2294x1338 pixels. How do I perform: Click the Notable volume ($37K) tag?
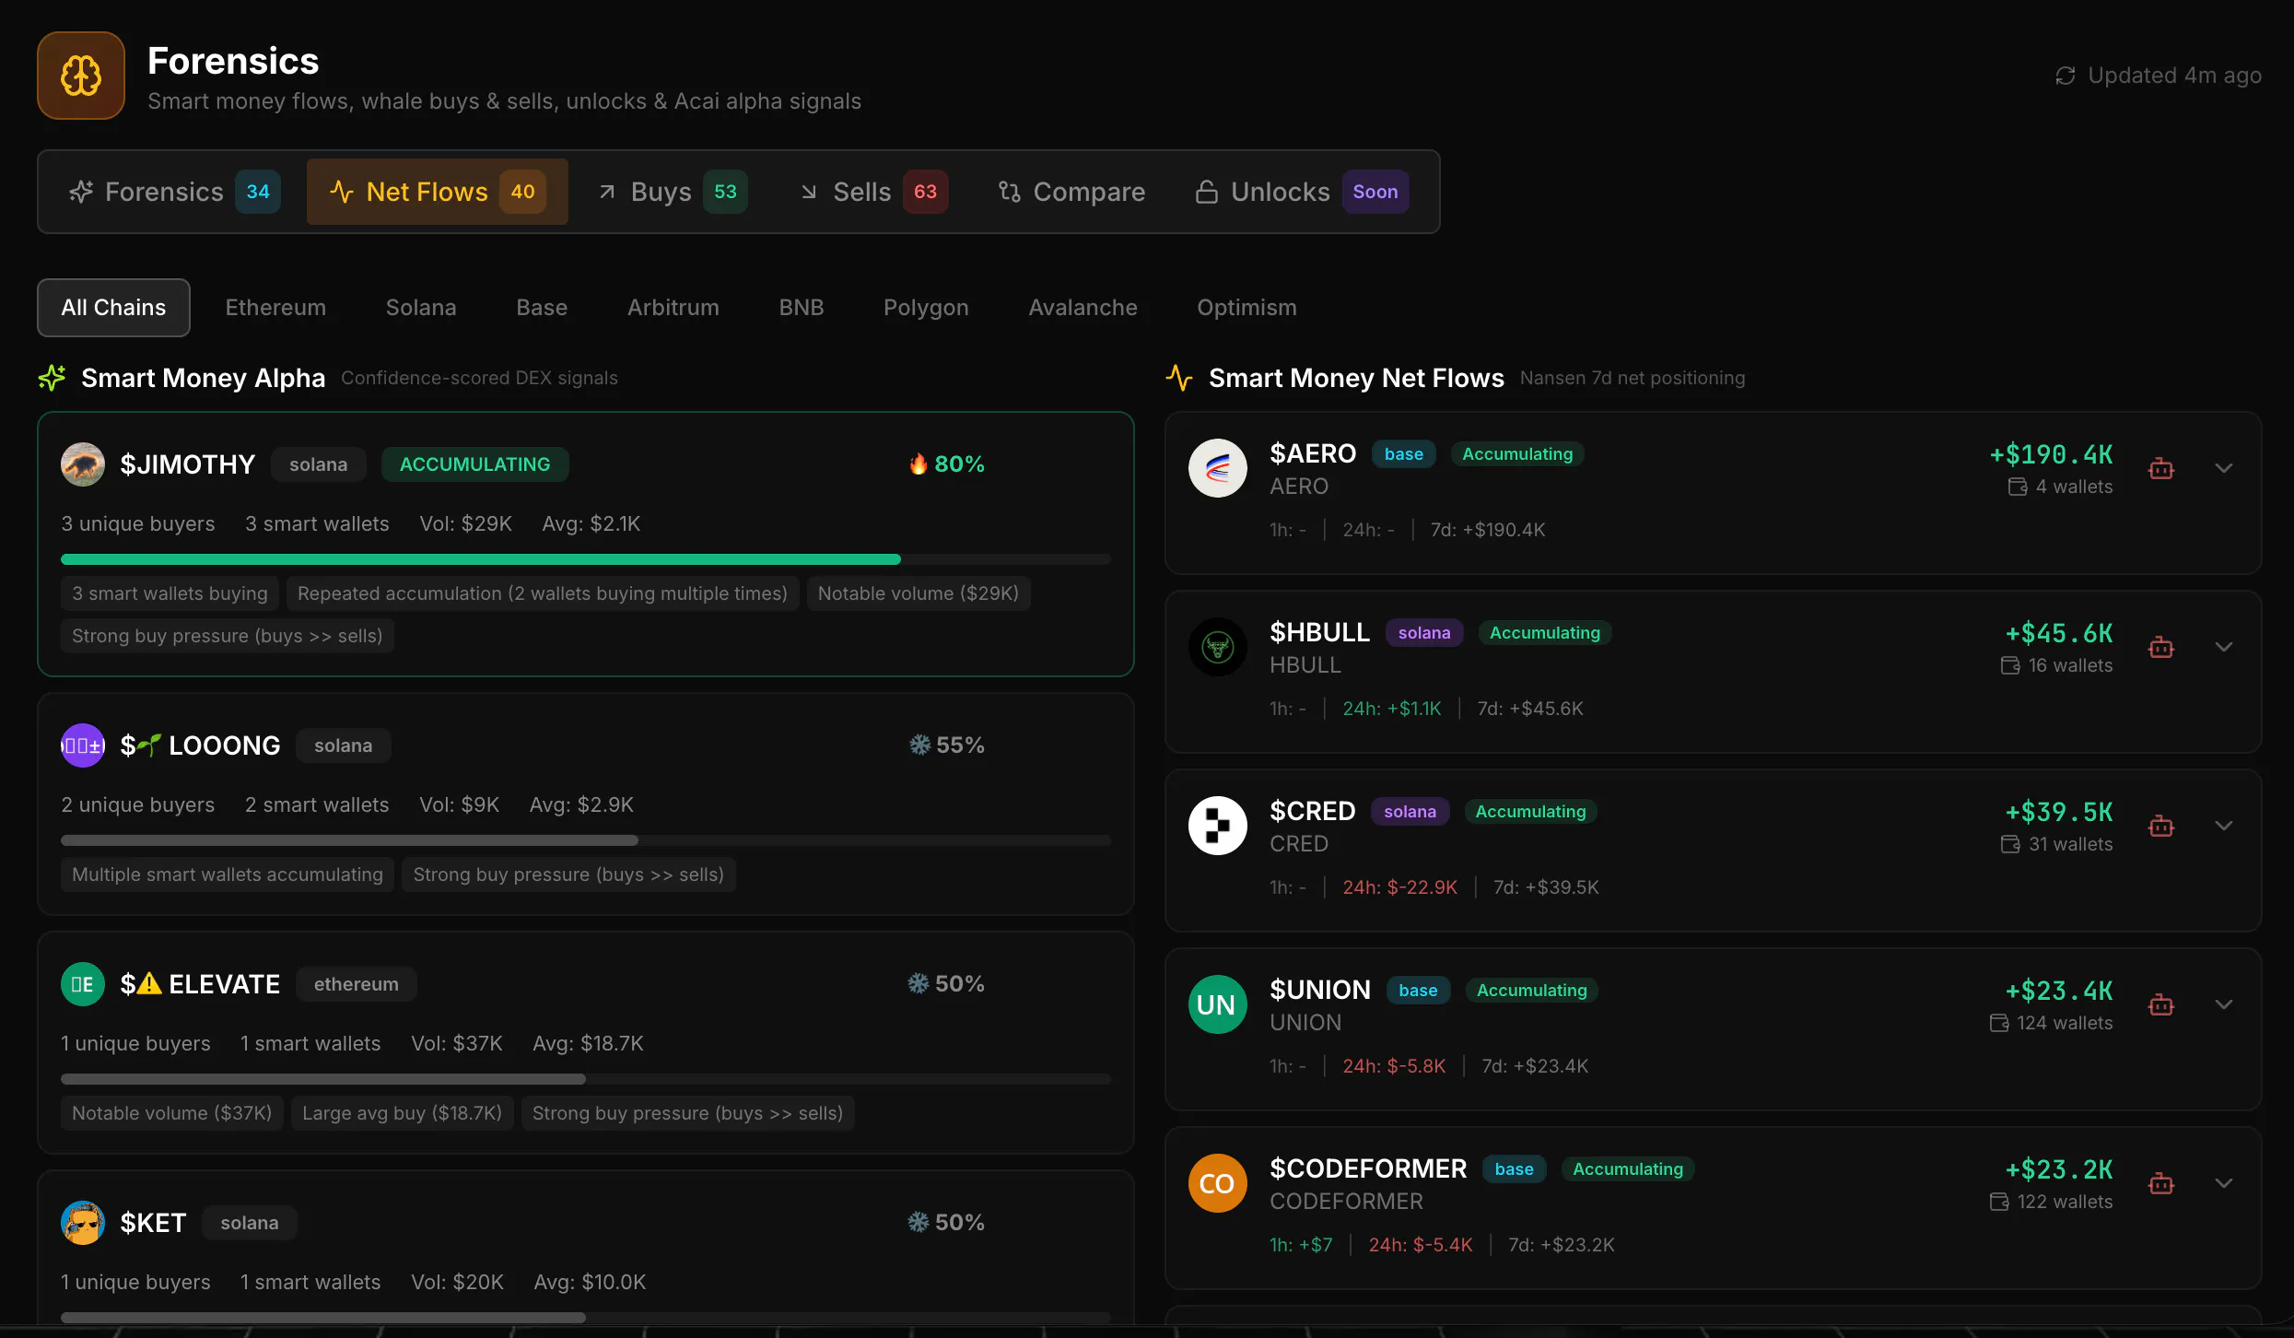(172, 1113)
